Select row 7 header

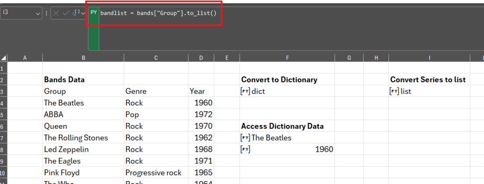[3, 138]
